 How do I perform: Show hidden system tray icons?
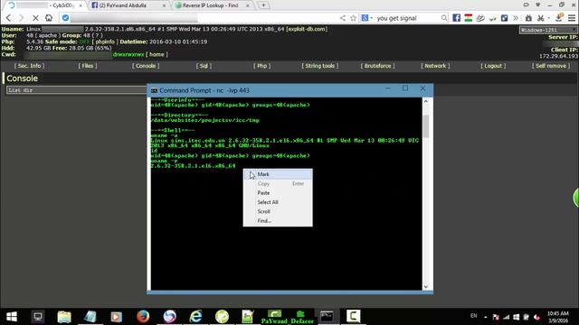(x=486, y=317)
